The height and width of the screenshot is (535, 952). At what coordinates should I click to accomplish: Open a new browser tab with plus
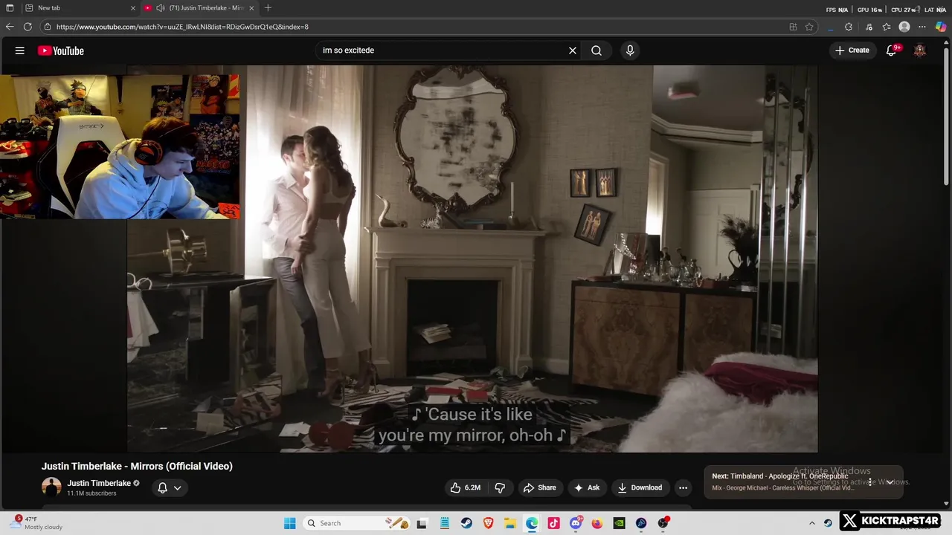pyautogui.click(x=268, y=8)
